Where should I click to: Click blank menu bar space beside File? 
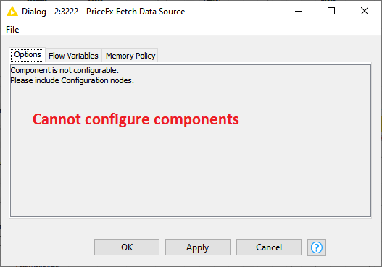(x=195, y=30)
